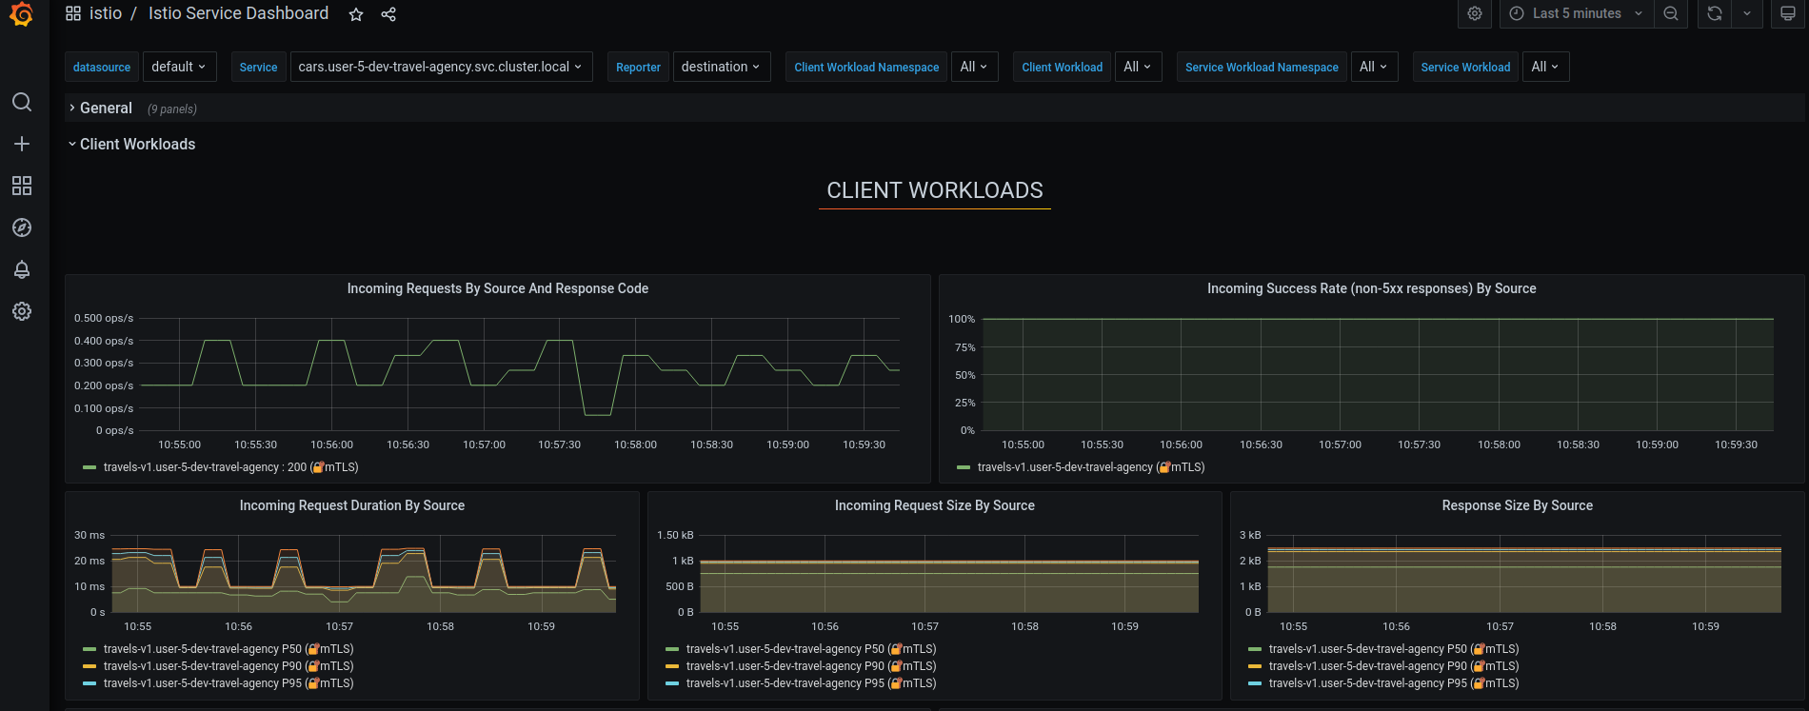
Task: Open the Explore compass icon
Action: click(x=22, y=227)
